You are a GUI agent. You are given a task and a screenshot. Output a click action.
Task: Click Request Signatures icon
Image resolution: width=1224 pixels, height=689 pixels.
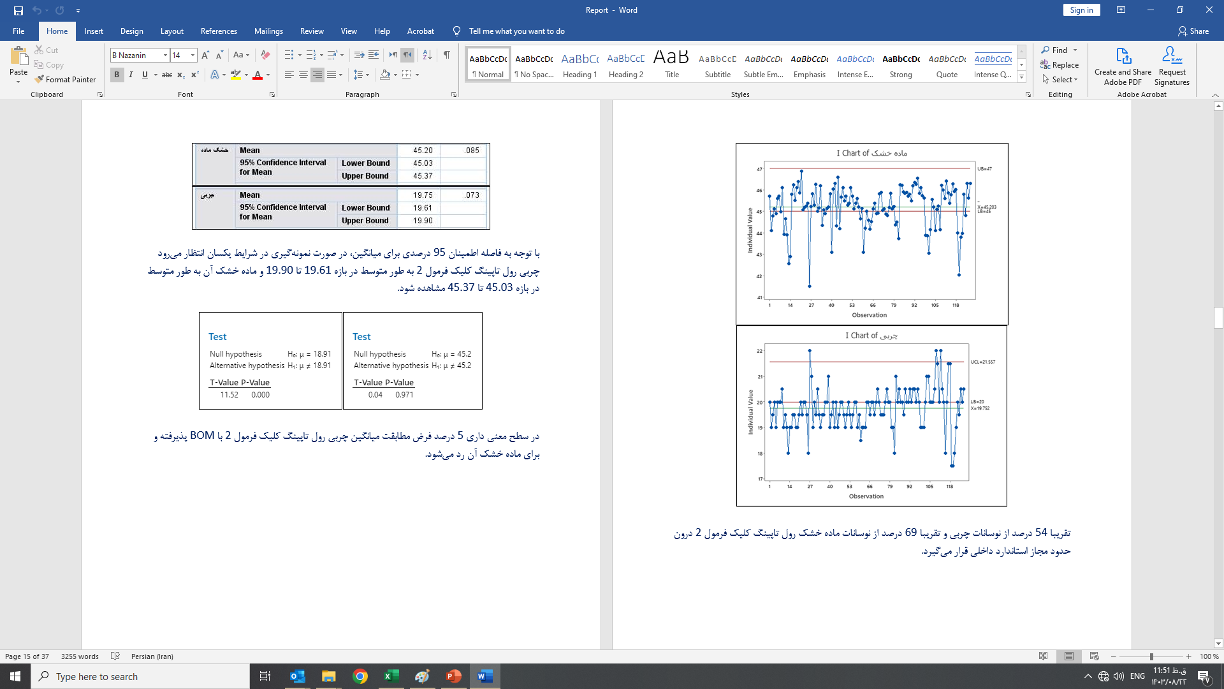coord(1172,66)
